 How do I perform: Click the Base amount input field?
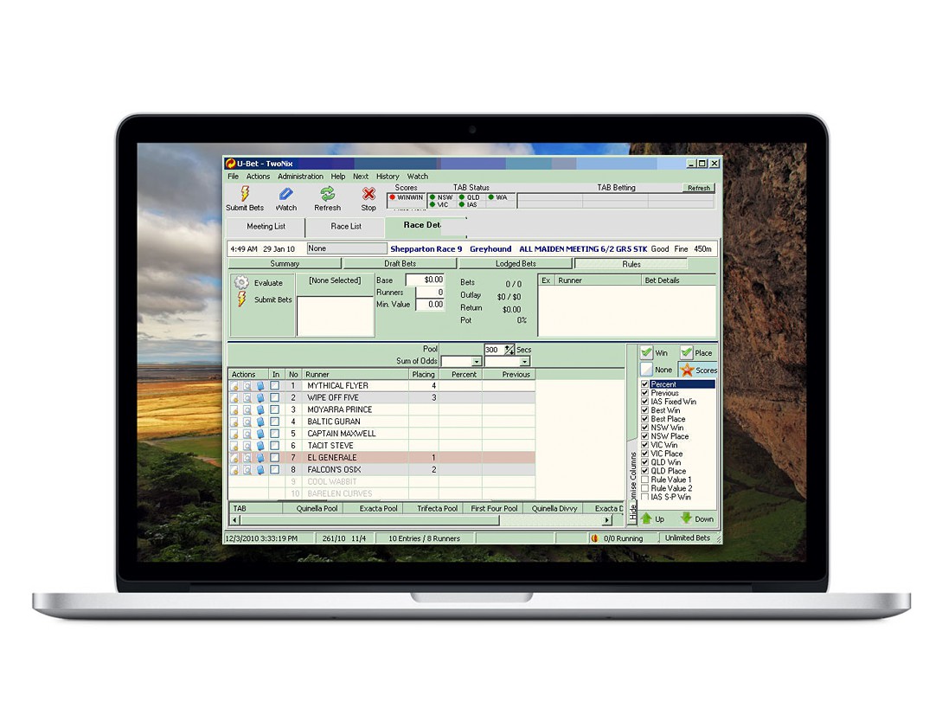(x=426, y=280)
